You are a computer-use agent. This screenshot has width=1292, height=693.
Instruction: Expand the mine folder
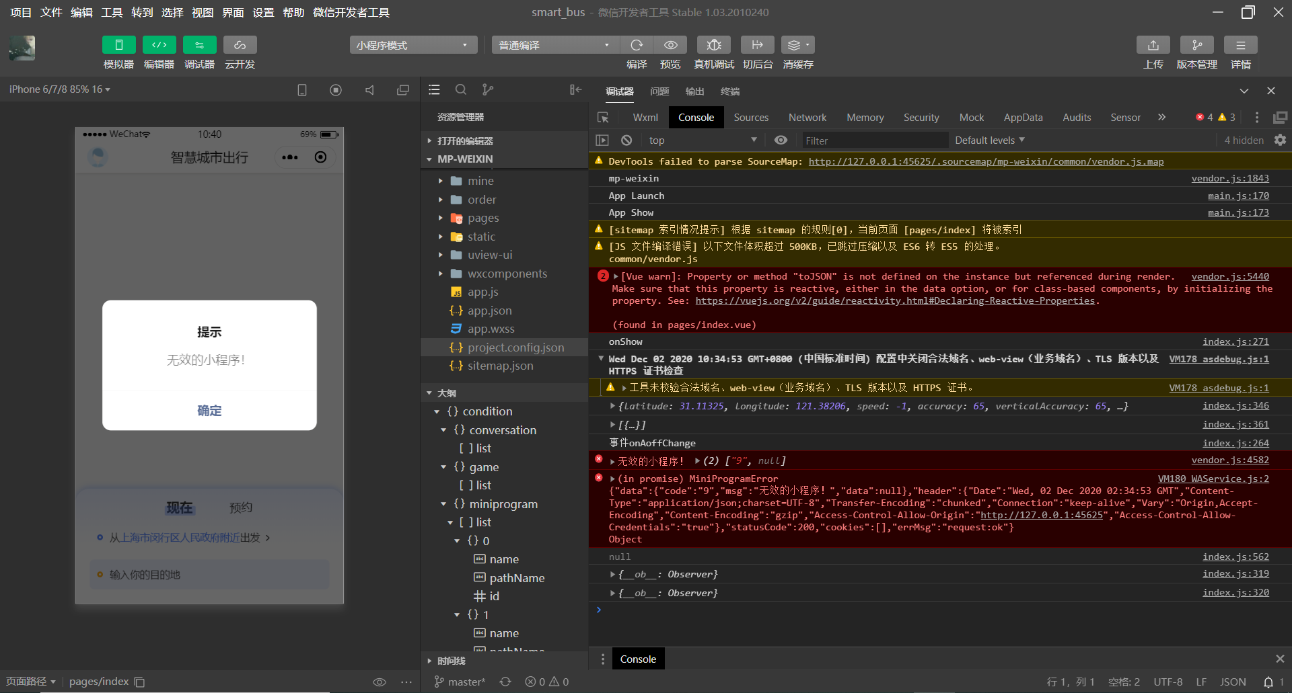[505, 181]
